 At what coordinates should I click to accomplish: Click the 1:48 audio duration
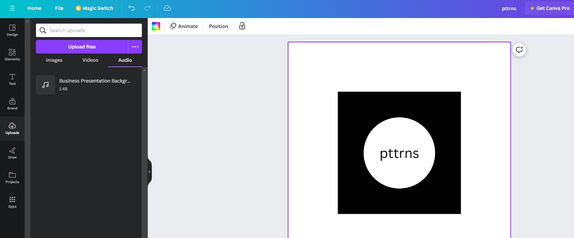pos(63,89)
